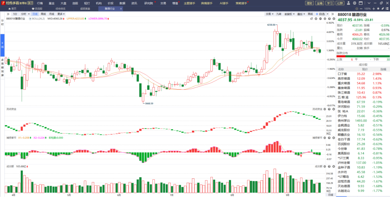Viewport: 390px width, 197px height.
Task: Switch to 自选股 tab
Action: 37,9
